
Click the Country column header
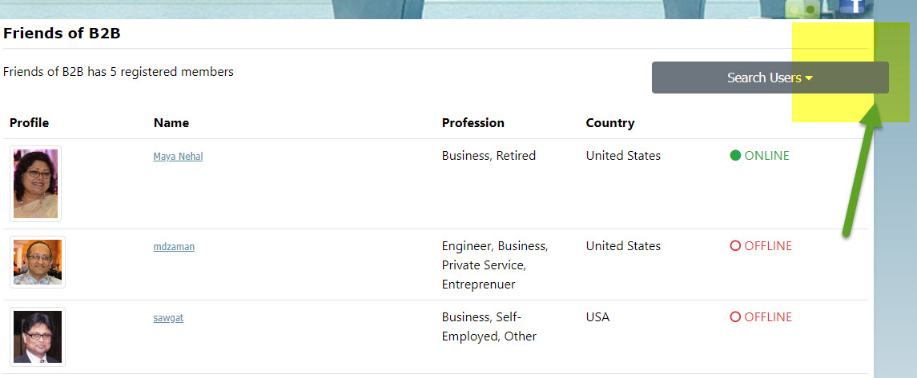coord(610,123)
